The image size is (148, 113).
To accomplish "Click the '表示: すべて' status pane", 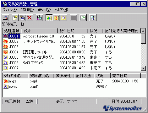I will [x=67, y=101].
